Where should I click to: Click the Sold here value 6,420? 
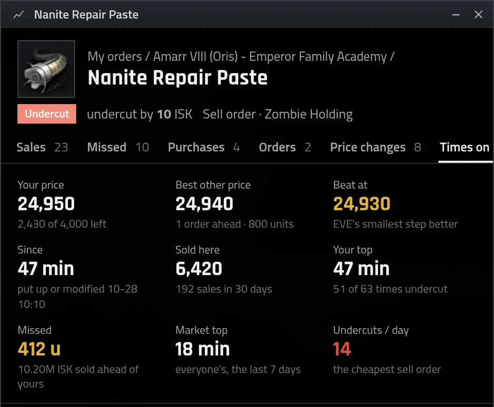tap(199, 269)
